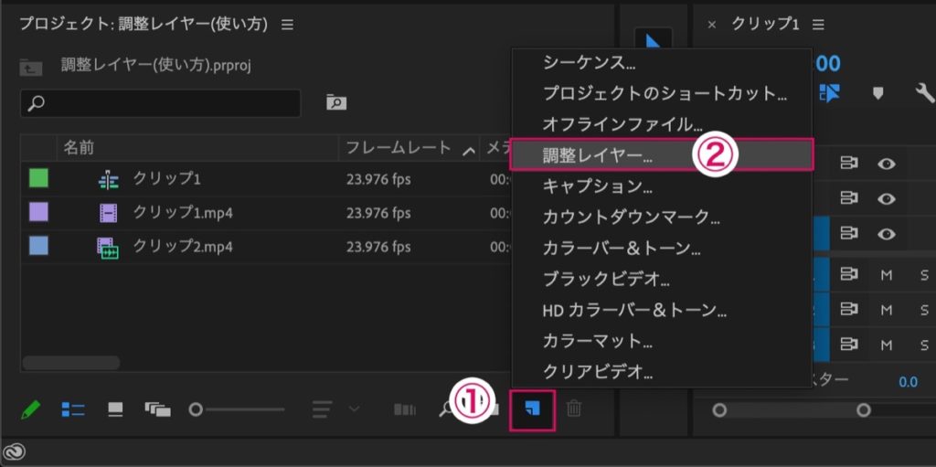Click the green label swatch of クリップ1

point(38,178)
